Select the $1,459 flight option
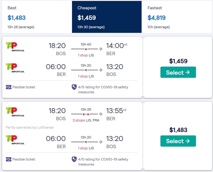The width and height of the screenshot is (213, 172). pos(178,73)
